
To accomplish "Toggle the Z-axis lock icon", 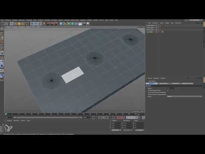I will tap(40, 24).
